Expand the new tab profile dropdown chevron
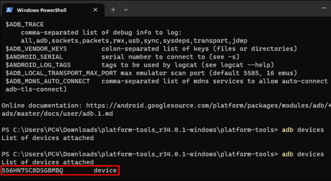 [x=126, y=10]
